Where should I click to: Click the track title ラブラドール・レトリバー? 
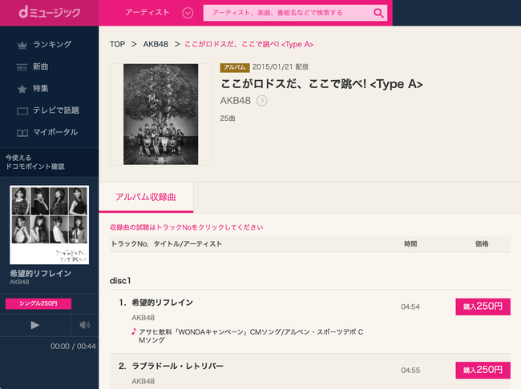point(177,366)
